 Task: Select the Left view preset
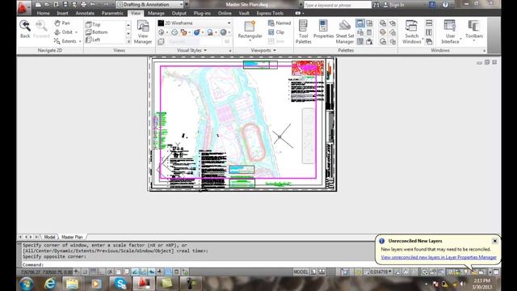click(93, 40)
